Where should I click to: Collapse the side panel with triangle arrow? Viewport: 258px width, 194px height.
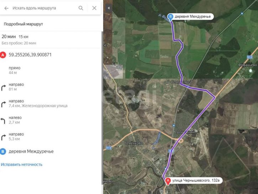click(x=109, y=8)
